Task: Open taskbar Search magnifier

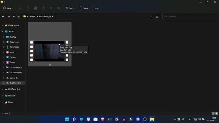Action: pos(74,119)
